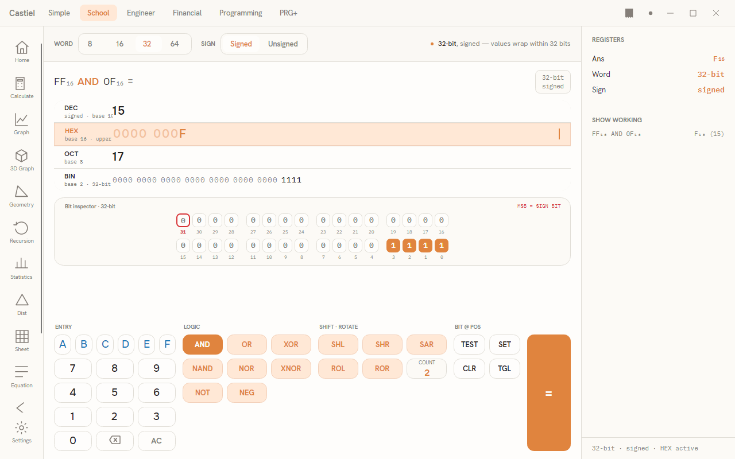Click the NOT logic button
Viewport: 735px width, 459px height.
click(x=202, y=392)
